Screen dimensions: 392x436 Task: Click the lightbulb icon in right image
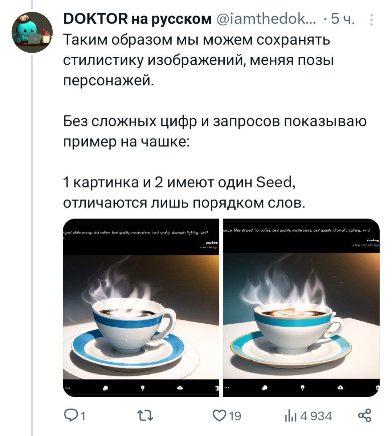point(302,387)
